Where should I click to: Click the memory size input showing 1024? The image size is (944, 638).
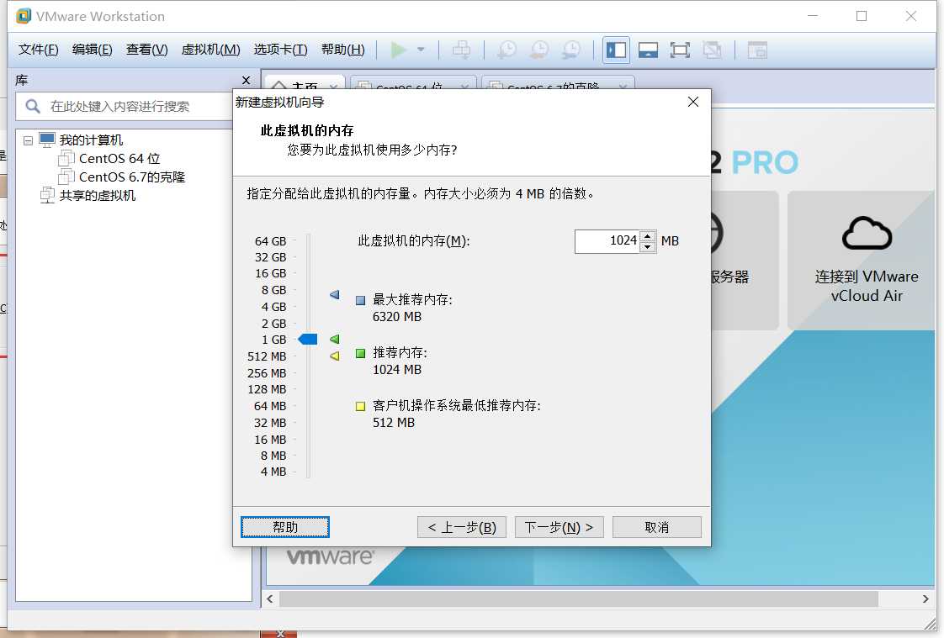[x=607, y=241]
